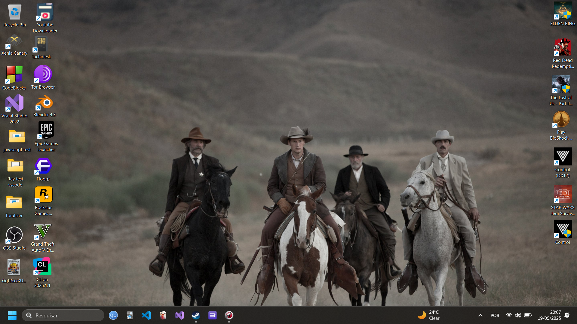The image size is (577, 324).
Task: Open the taskbar app next to qBittorrent
Action: coord(130,315)
